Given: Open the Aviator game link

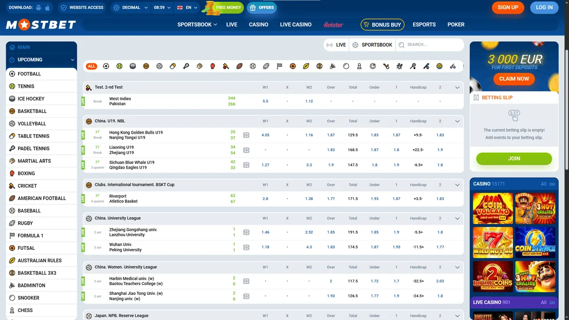Looking at the screenshot, I should click(333, 25).
